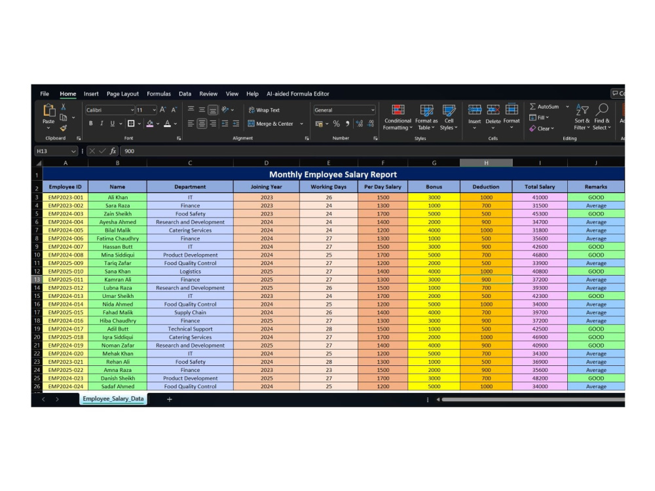This screenshot has width=655, height=491.
Task: Click Total Salary value 48200
Action: pos(540,378)
